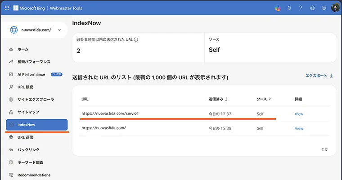Click the Self value in ソース card
Viewport: 342px width, 180px height.
pyautogui.click(x=214, y=50)
